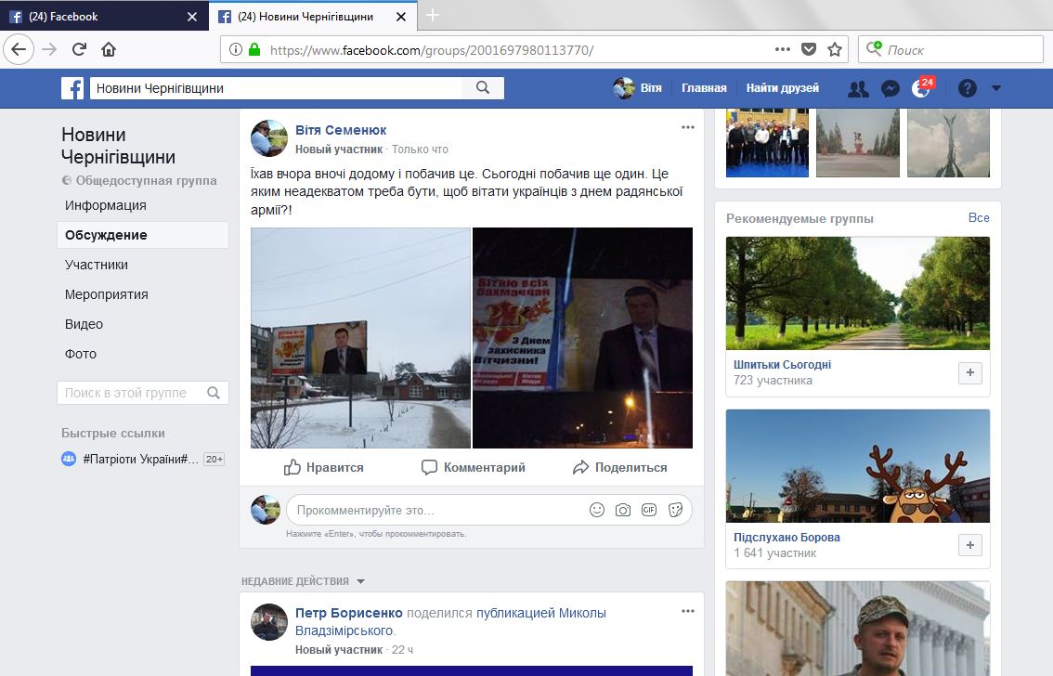Focus the Facebook search field Новини Чернігівщини

[x=276, y=88]
